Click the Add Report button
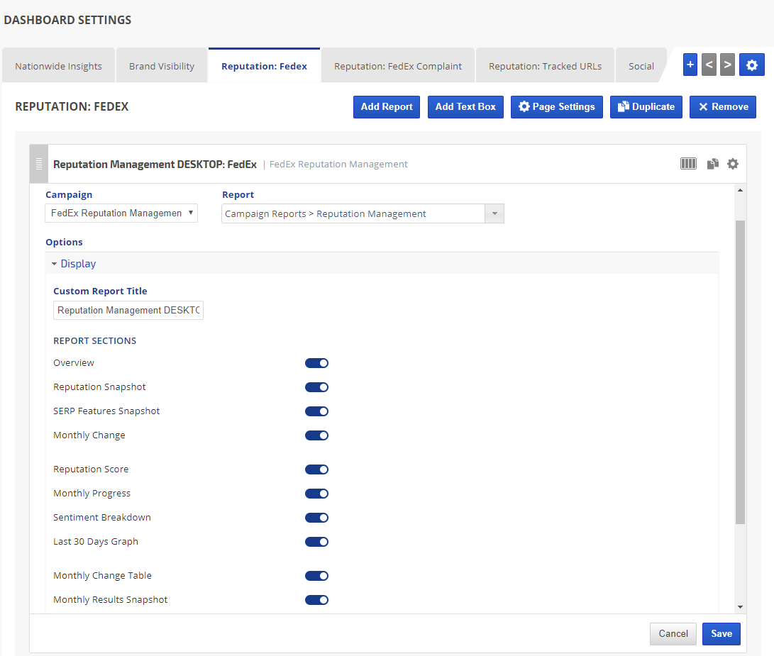 point(387,107)
